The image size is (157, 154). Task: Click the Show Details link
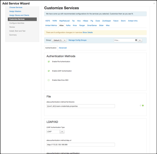click(88, 32)
